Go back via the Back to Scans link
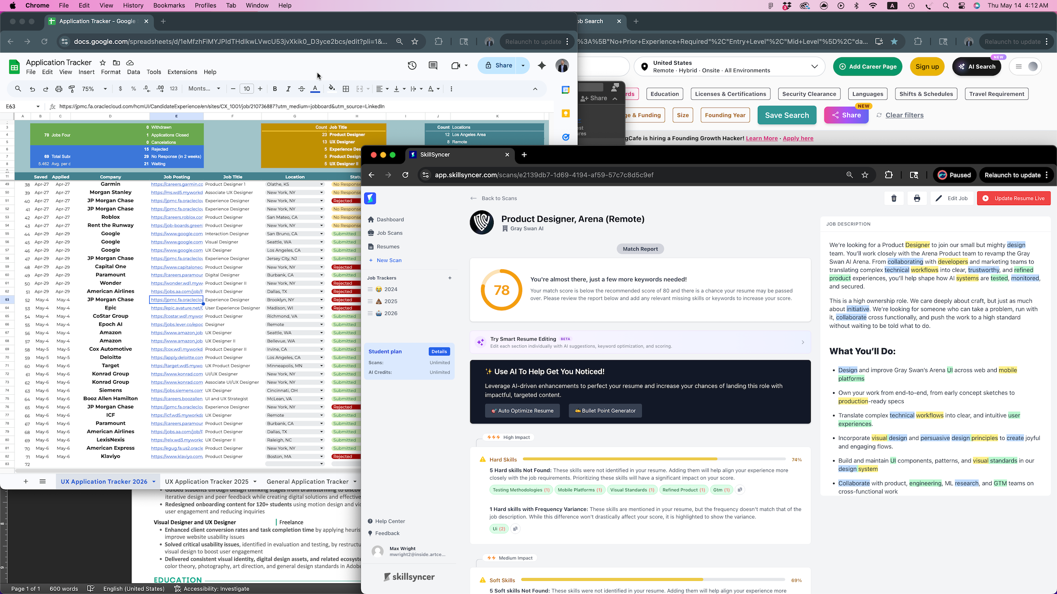This screenshot has height=594, width=1057. pyautogui.click(x=494, y=198)
